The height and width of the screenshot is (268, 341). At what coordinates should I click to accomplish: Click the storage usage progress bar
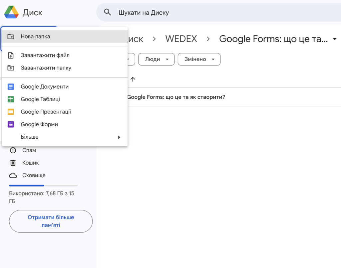(x=43, y=185)
